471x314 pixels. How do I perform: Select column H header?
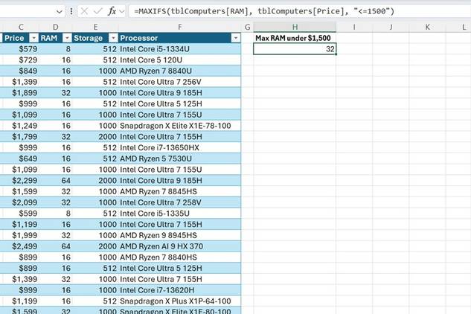pos(295,27)
